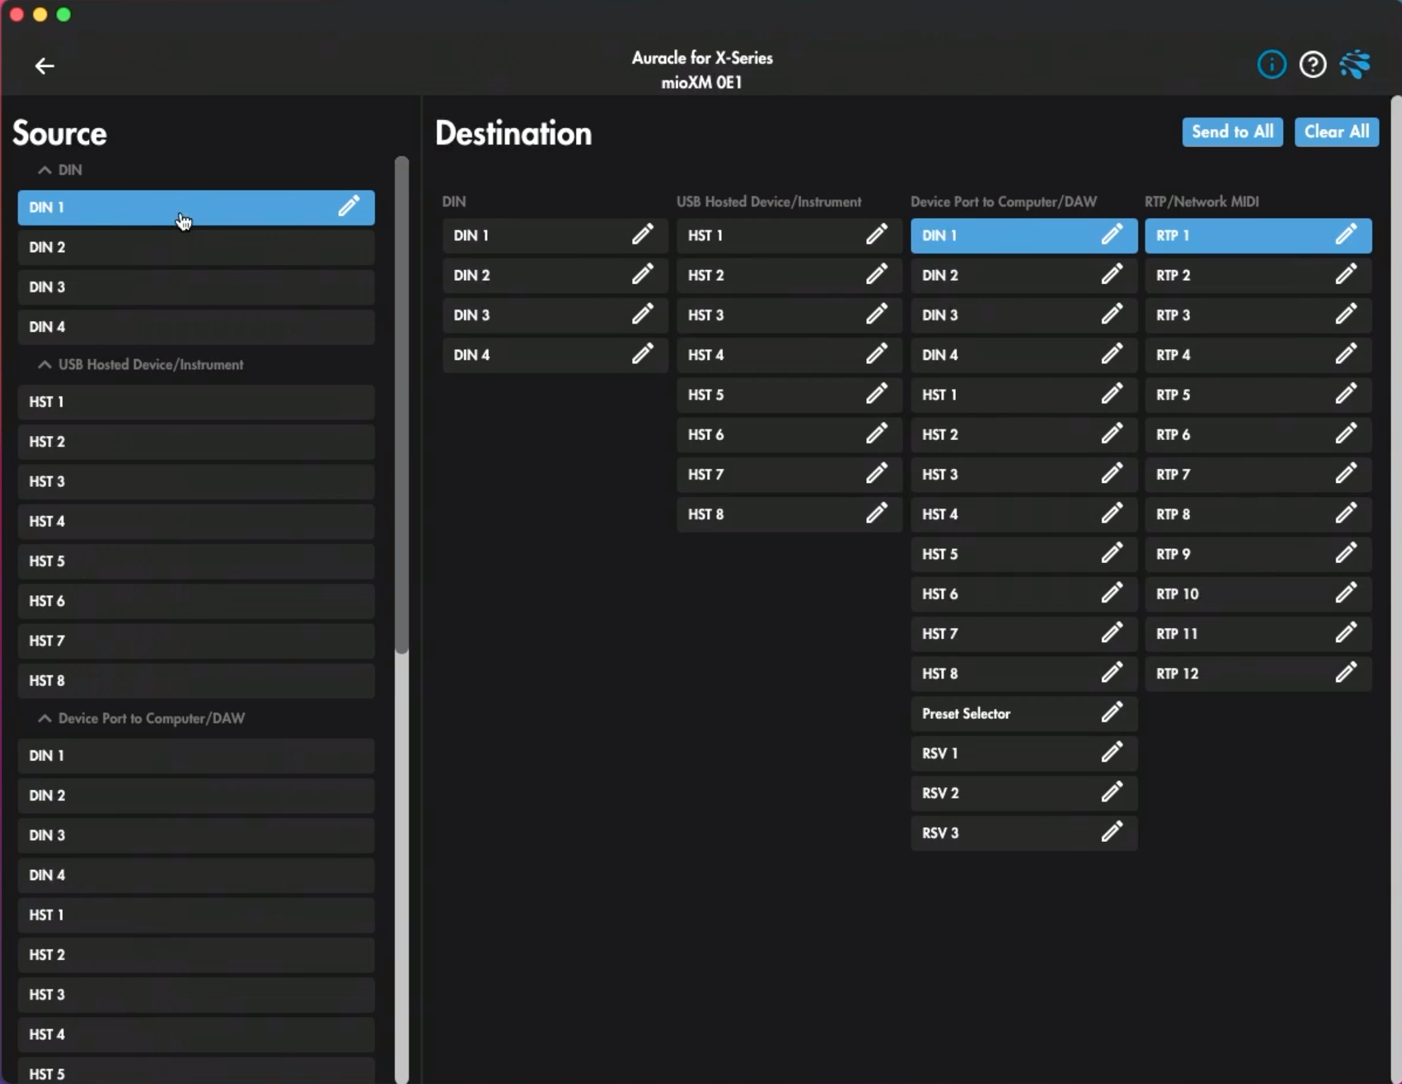Viewport: 1402px width, 1084px height.
Task: Click the pencil on destination HST 1 USB Hosted
Action: 876,235
